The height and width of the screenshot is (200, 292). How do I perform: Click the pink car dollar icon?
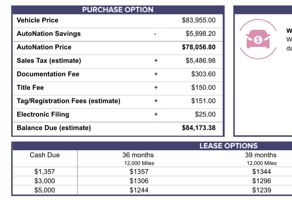(258, 39)
